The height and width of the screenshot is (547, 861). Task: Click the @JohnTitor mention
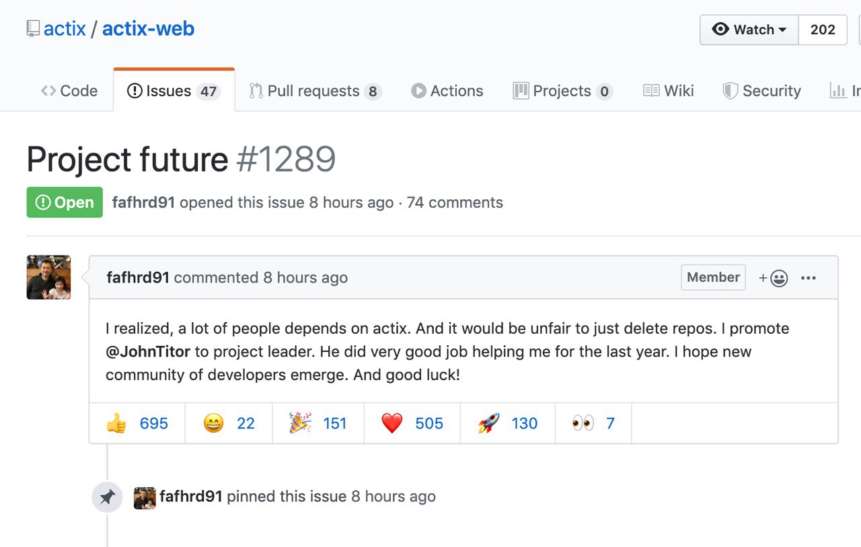point(148,351)
